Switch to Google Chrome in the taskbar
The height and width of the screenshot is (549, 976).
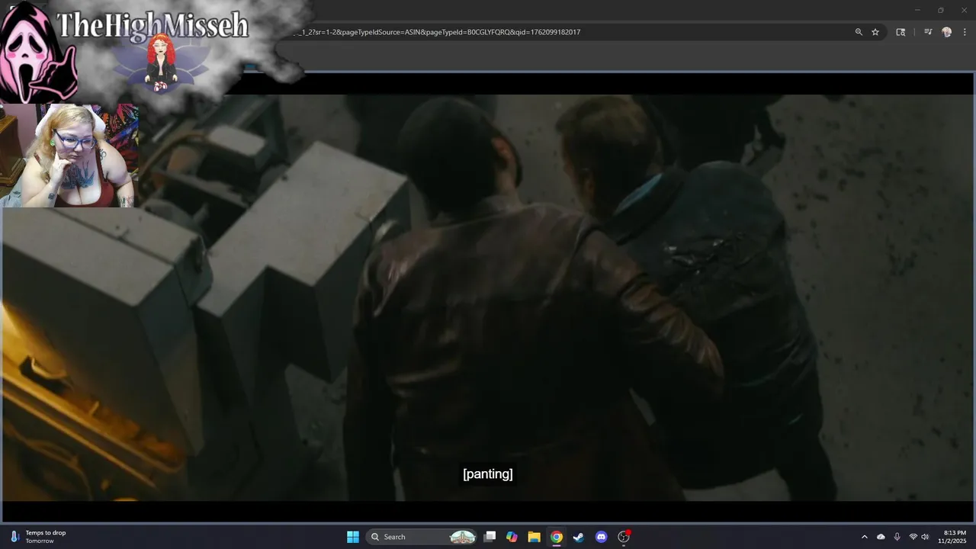point(557,537)
